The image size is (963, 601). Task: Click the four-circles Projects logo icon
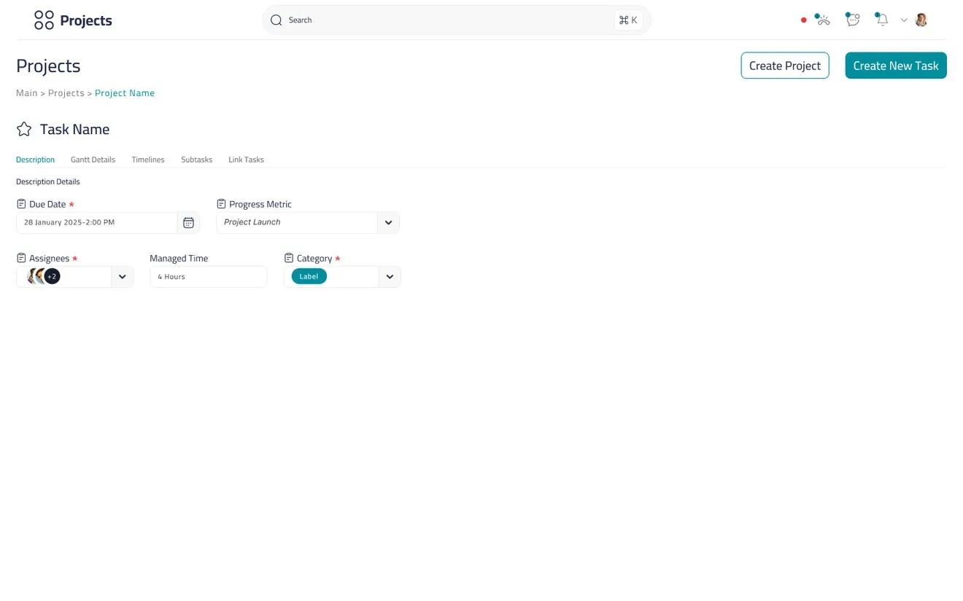click(44, 20)
